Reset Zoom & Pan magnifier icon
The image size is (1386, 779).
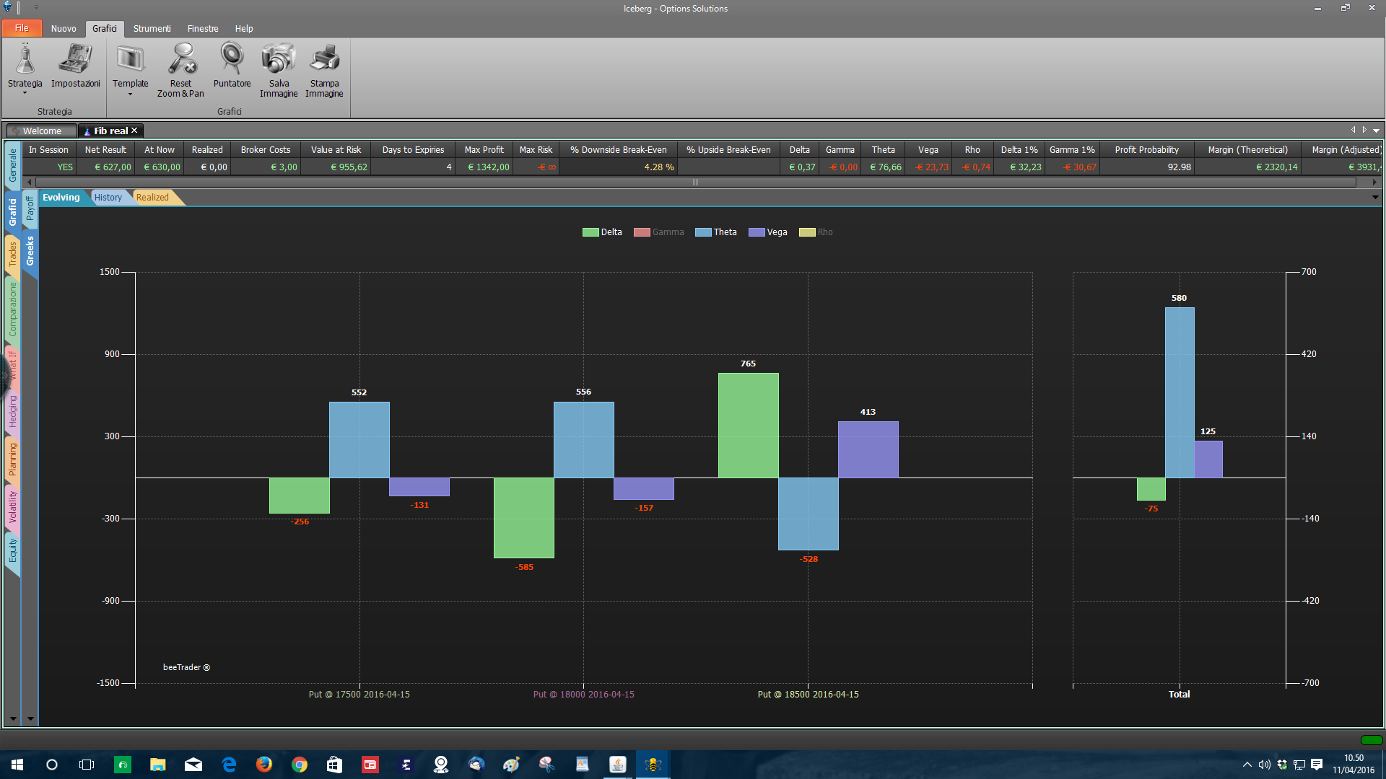tap(181, 59)
